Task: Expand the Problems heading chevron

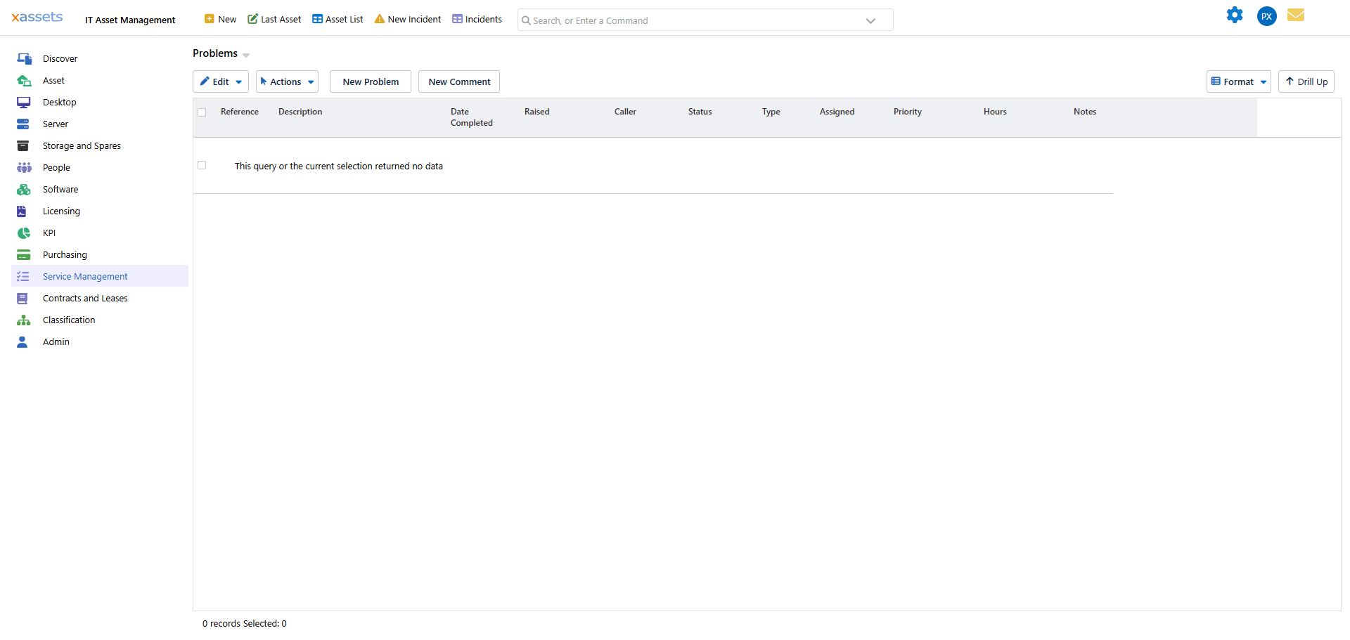Action: (245, 55)
